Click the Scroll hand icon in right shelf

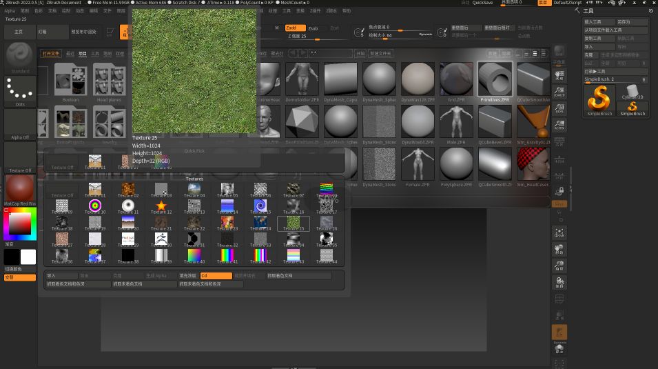point(559,75)
